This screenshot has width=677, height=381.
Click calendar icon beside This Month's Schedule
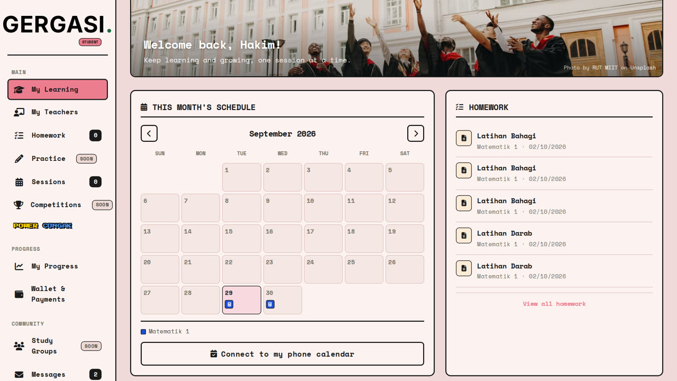click(144, 107)
